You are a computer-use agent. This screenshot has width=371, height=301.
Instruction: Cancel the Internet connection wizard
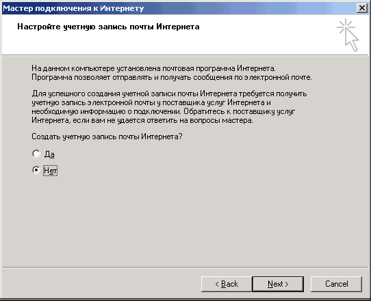pos(336,284)
